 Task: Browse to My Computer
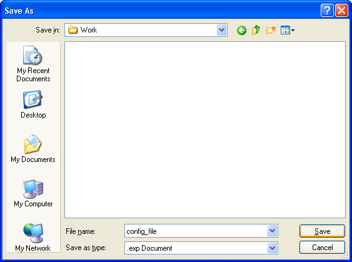click(33, 193)
